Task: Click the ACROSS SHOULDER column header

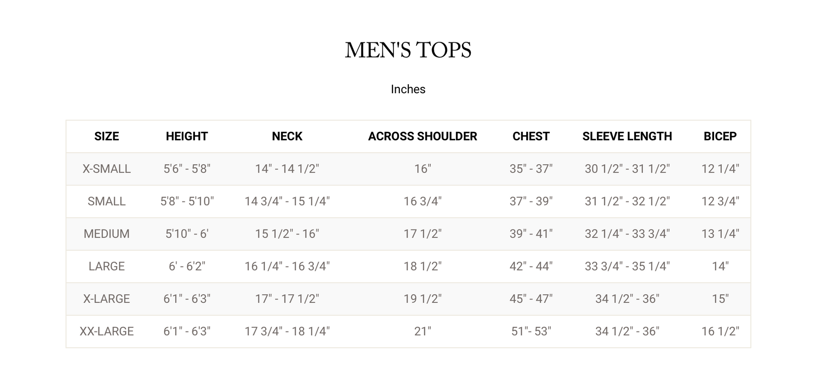Action: (x=423, y=136)
